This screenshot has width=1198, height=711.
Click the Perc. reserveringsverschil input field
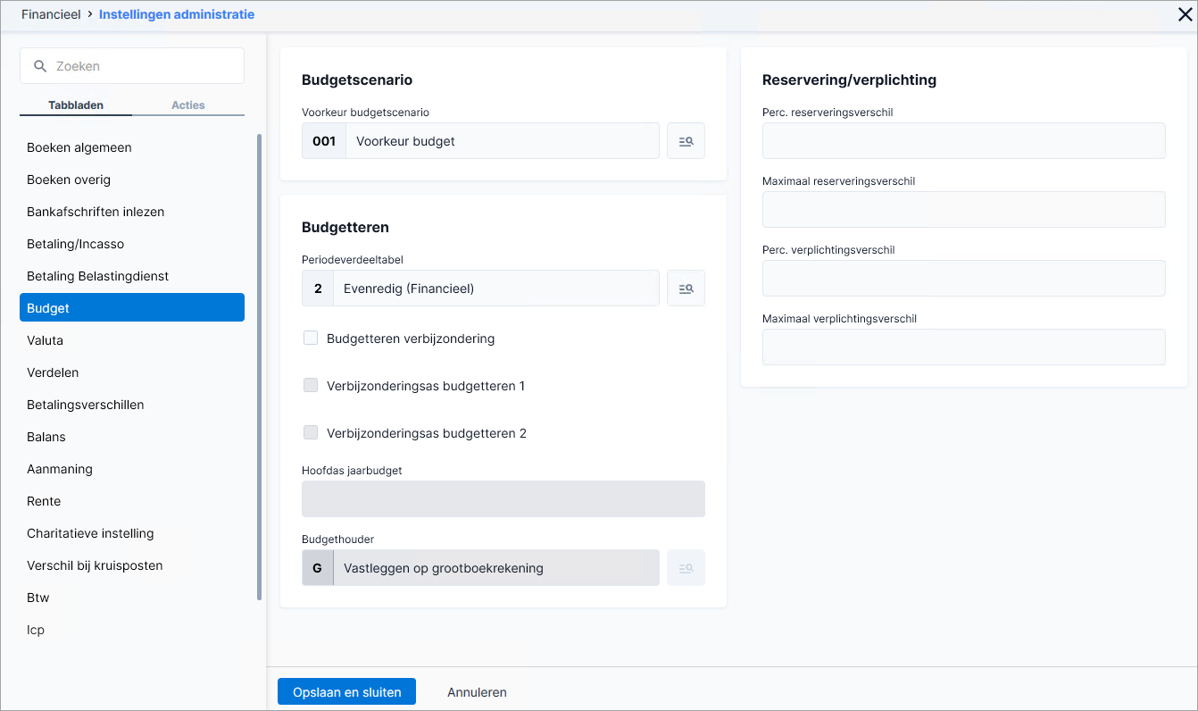(x=963, y=141)
